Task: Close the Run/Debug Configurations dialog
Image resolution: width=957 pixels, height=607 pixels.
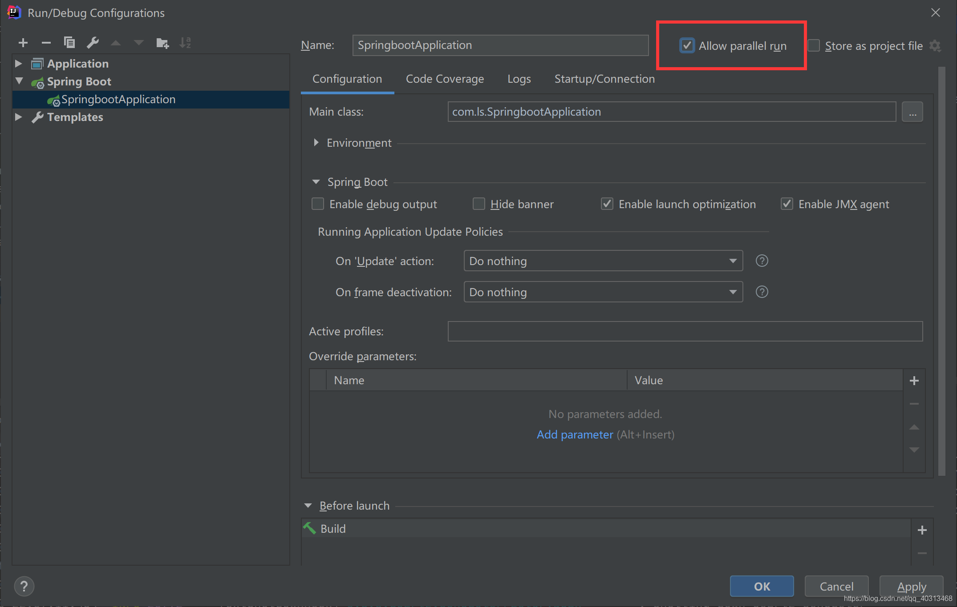Action: pos(936,12)
